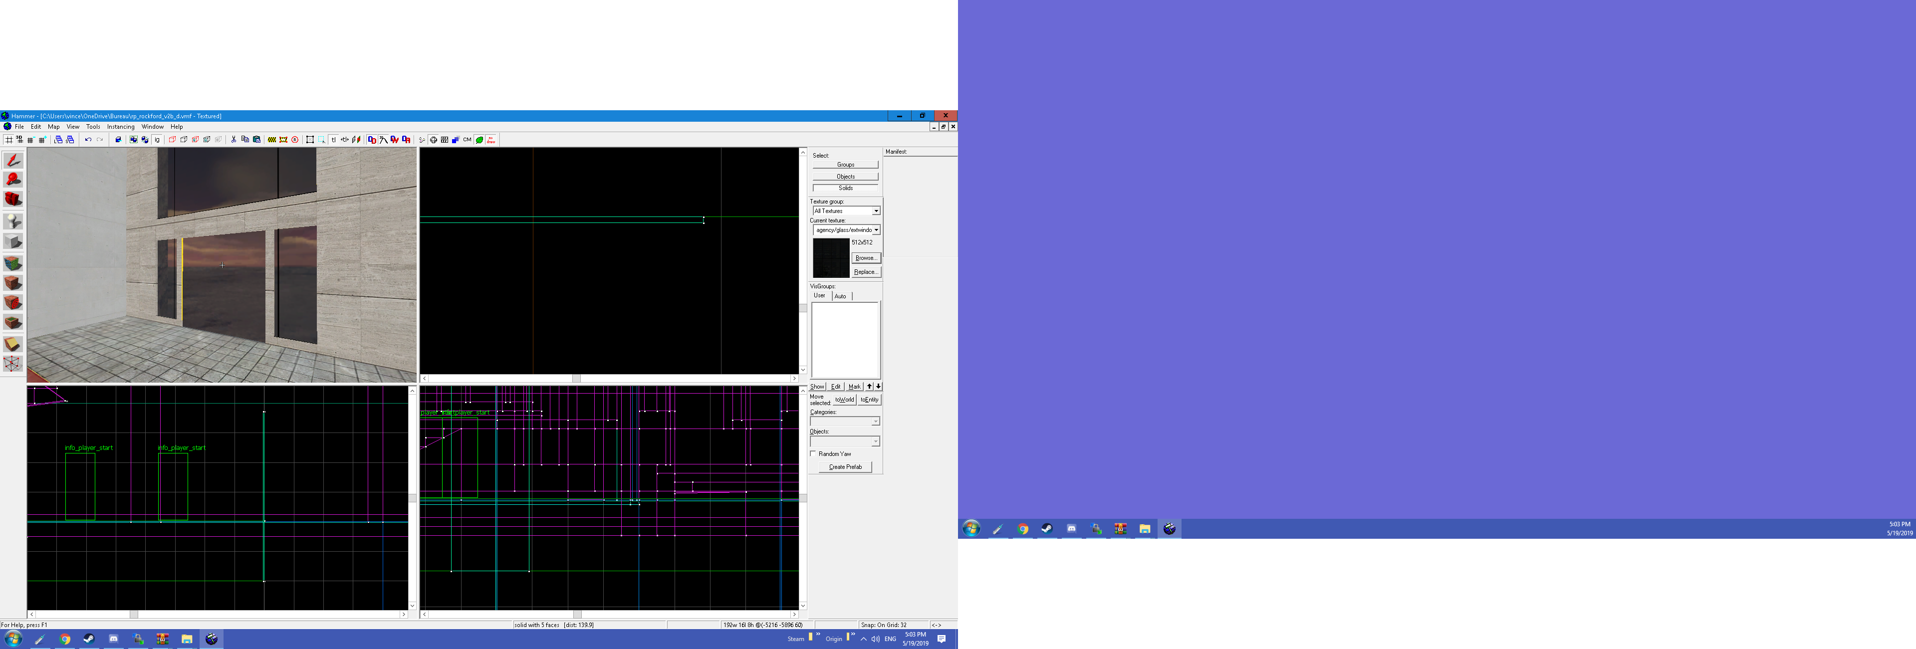Click the Ungroup selection toolbar icon
Screen dimensions: 1916x649
[x=145, y=140]
